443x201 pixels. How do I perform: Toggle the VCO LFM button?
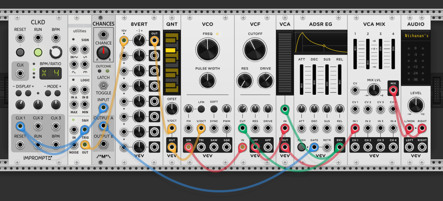[201, 109]
